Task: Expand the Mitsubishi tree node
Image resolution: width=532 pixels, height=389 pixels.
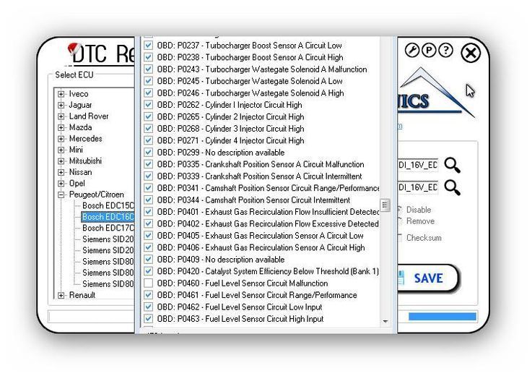Action: pyautogui.click(x=61, y=161)
